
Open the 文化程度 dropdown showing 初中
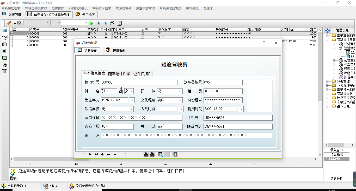click(180, 100)
